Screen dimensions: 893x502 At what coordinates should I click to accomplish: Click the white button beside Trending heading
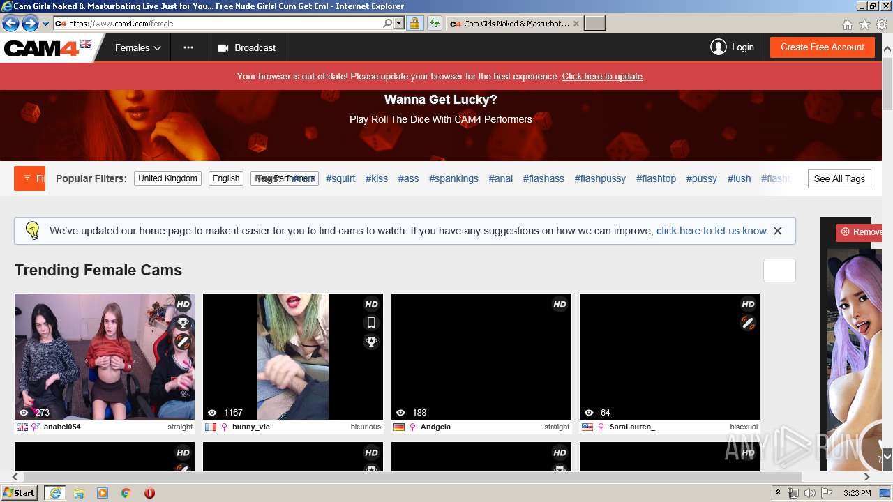point(779,271)
